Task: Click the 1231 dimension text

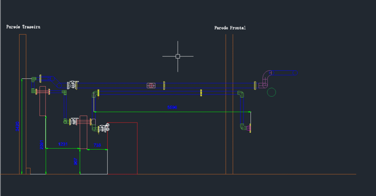Action: click(x=63, y=144)
